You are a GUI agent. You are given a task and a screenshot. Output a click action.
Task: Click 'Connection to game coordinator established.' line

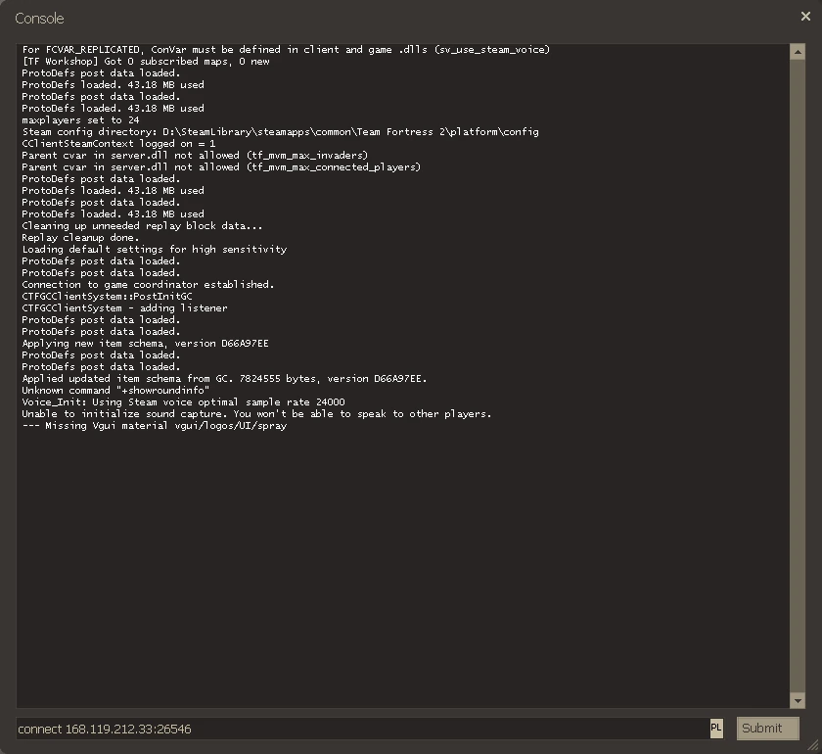coord(148,284)
